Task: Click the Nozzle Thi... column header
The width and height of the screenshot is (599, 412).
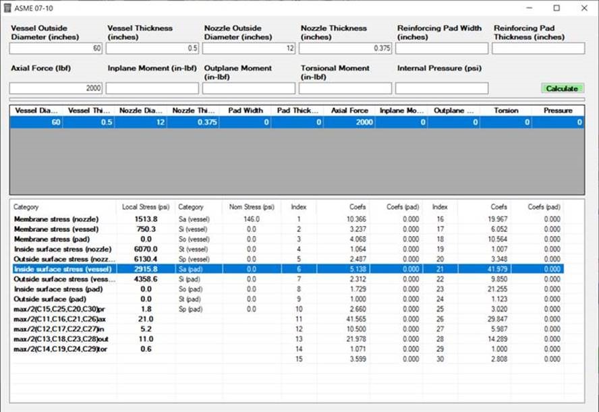Action: pyautogui.click(x=194, y=111)
